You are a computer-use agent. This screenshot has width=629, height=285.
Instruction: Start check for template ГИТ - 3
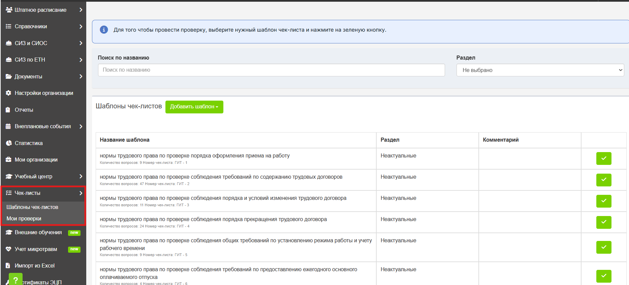tap(604, 201)
